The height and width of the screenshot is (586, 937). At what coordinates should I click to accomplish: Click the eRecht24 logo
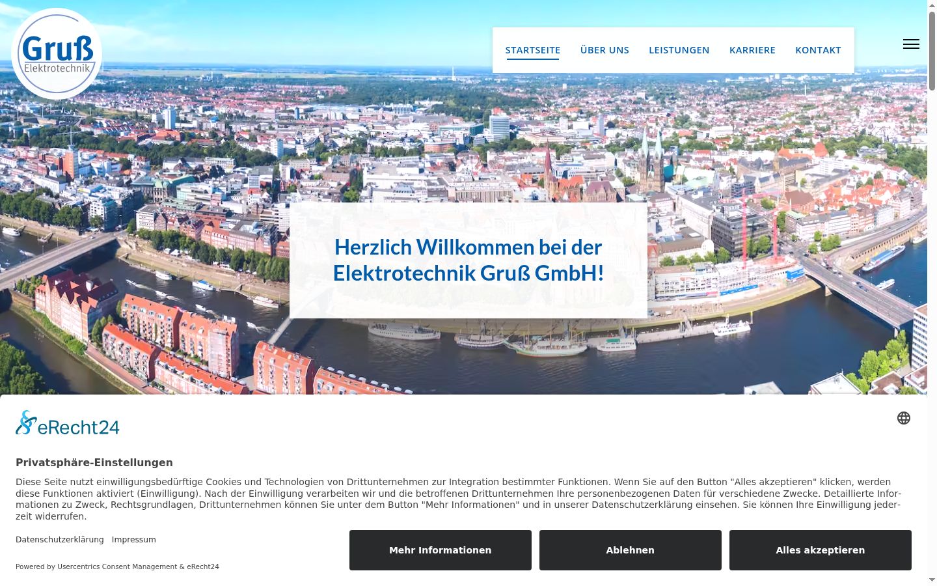(x=68, y=423)
